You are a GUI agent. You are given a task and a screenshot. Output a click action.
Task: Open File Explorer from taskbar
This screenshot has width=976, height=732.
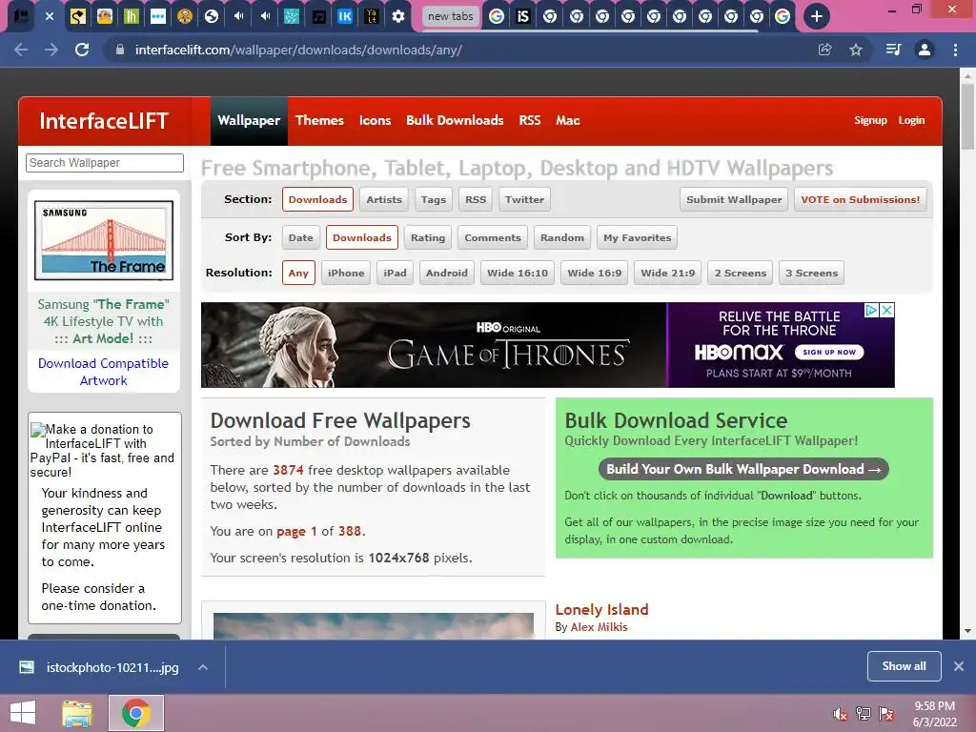point(77,713)
